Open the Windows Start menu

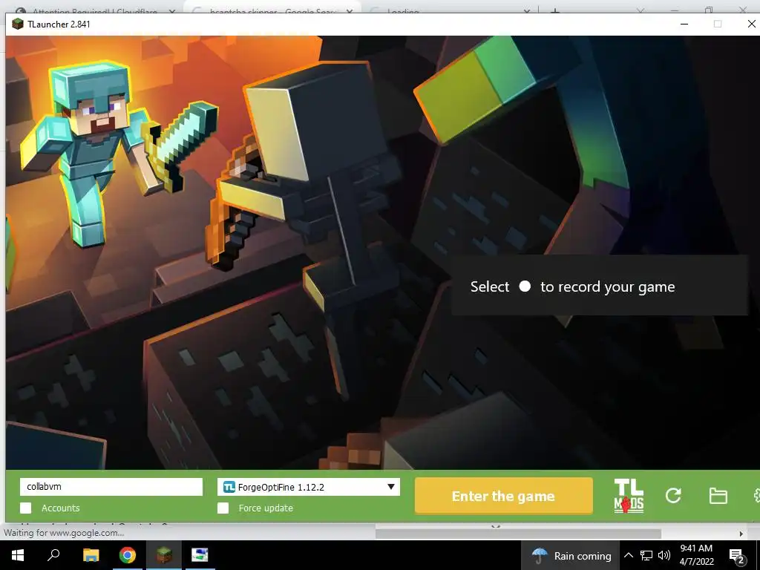[18, 555]
